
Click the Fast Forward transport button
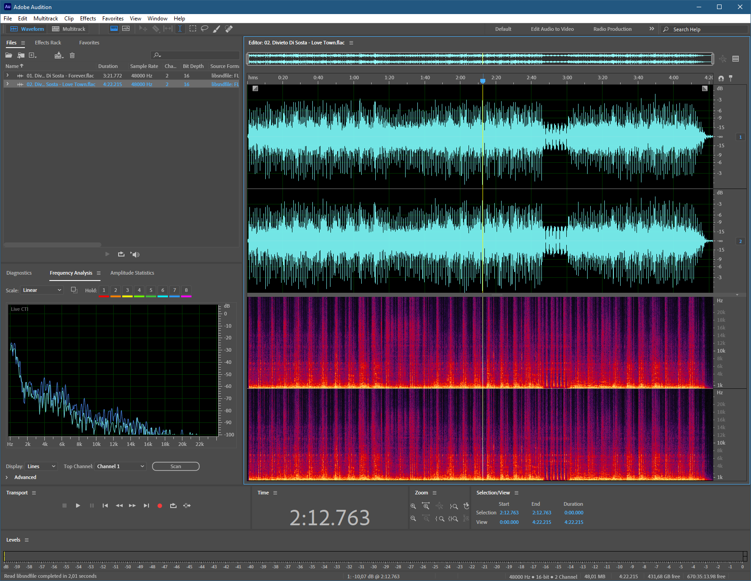pyautogui.click(x=132, y=506)
